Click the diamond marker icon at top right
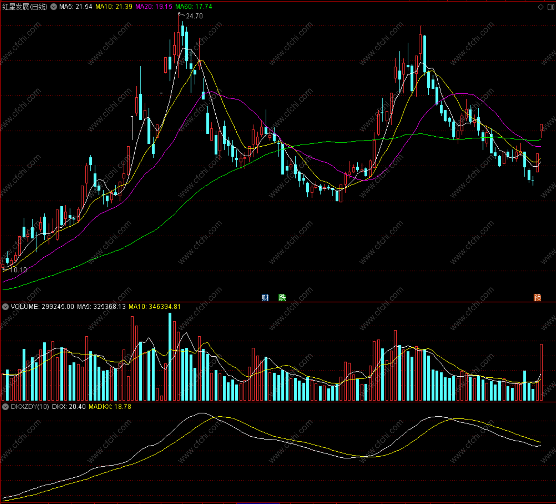The height and width of the screenshot is (504, 556). (x=540, y=7)
